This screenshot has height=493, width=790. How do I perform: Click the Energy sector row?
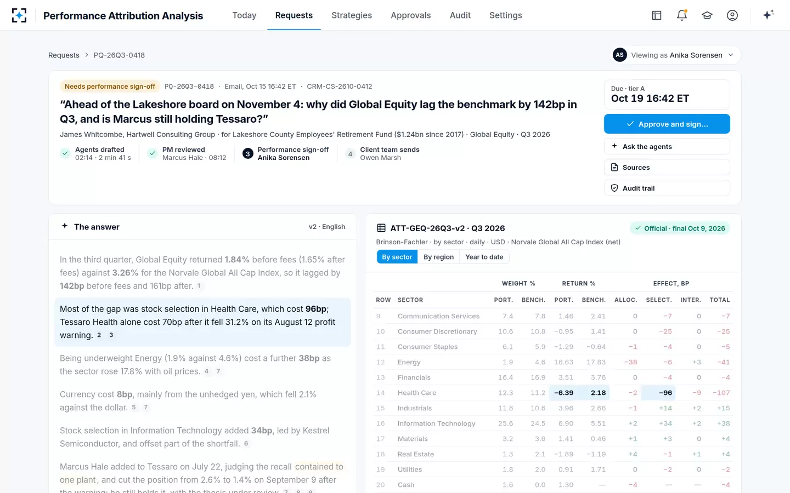pos(553,362)
